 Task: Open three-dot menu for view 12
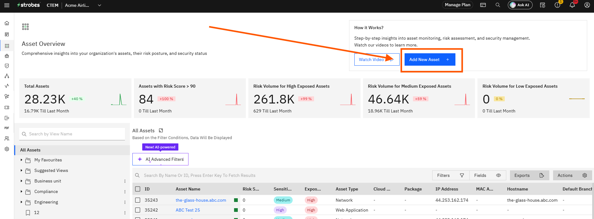coord(125,213)
